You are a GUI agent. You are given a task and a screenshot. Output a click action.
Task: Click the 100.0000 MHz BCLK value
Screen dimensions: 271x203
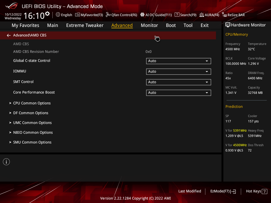click(x=236, y=64)
